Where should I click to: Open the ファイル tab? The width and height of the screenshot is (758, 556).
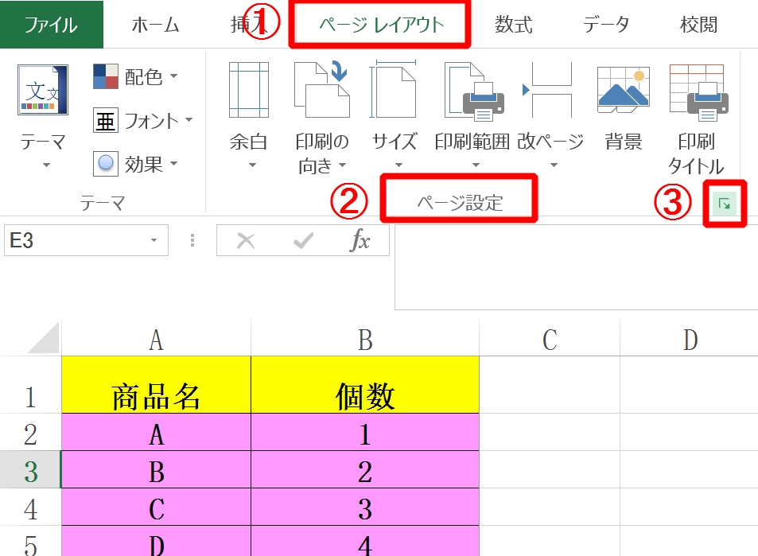(52, 25)
